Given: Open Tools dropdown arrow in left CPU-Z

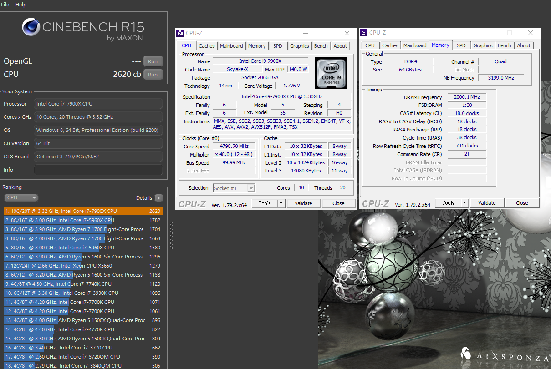Looking at the screenshot, I should coord(281,203).
